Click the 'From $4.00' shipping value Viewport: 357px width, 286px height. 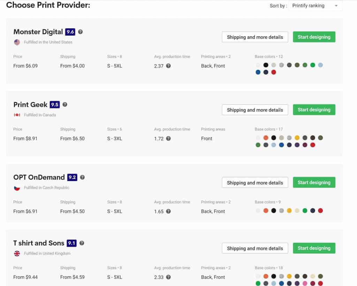(x=73, y=66)
